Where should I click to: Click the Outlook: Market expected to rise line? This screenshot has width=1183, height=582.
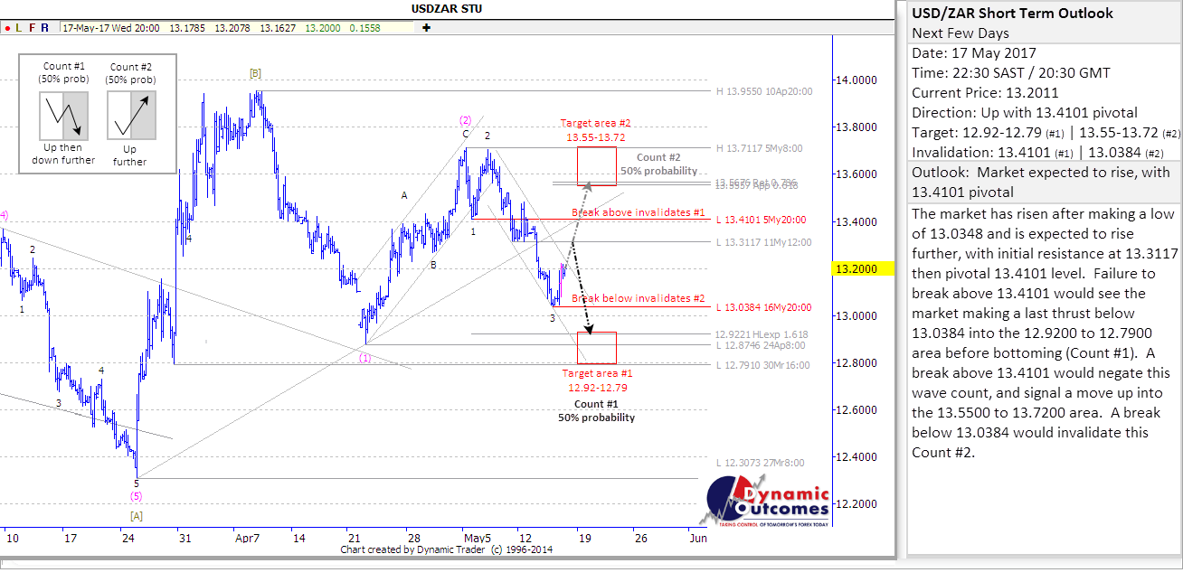1040,182
